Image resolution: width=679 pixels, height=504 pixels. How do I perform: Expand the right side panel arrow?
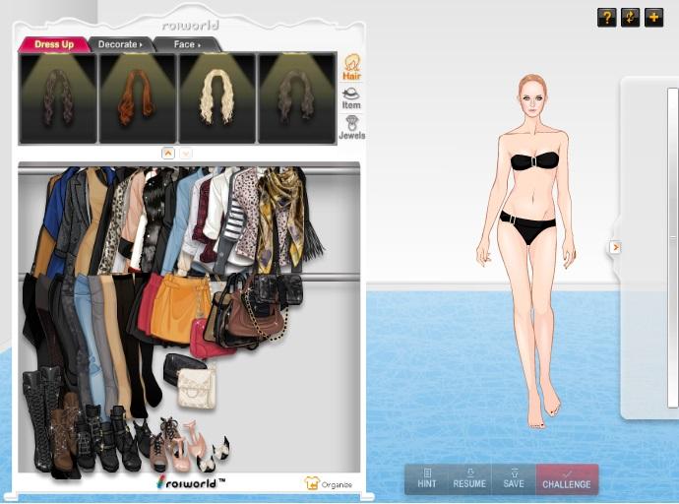(615, 247)
